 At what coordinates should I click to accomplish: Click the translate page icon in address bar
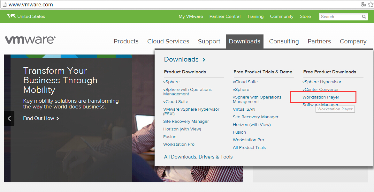click(363, 4)
